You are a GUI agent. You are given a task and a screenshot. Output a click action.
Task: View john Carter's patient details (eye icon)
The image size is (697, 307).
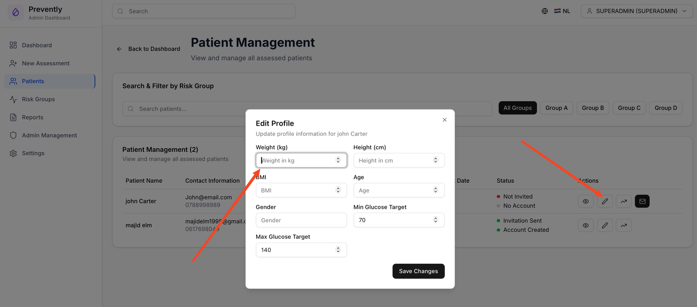(x=585, y=201)
